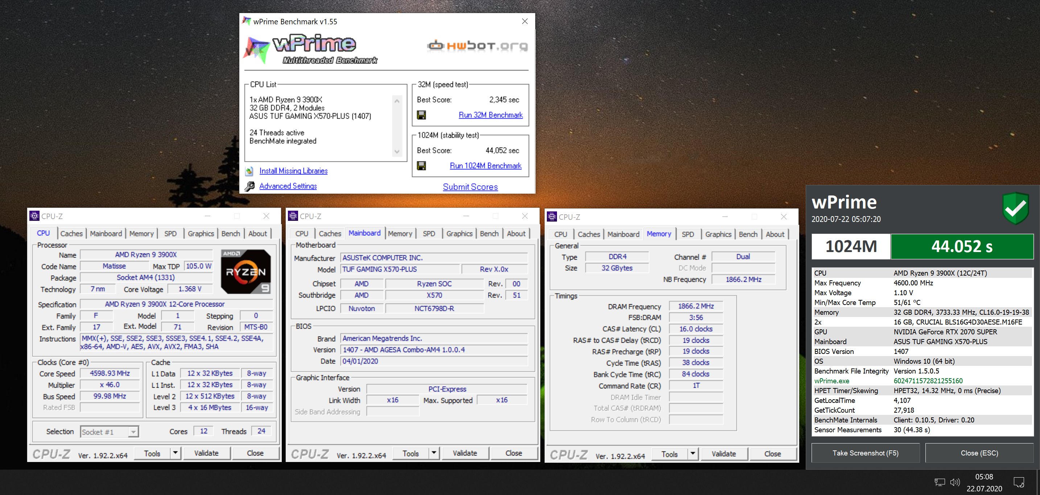Click the BIOS Version field with AGESA text
The height and width of the screenshot is (495, 1040).
434,350
